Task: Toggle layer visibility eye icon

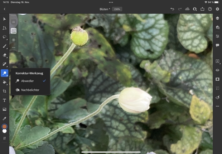Action: 217,70
